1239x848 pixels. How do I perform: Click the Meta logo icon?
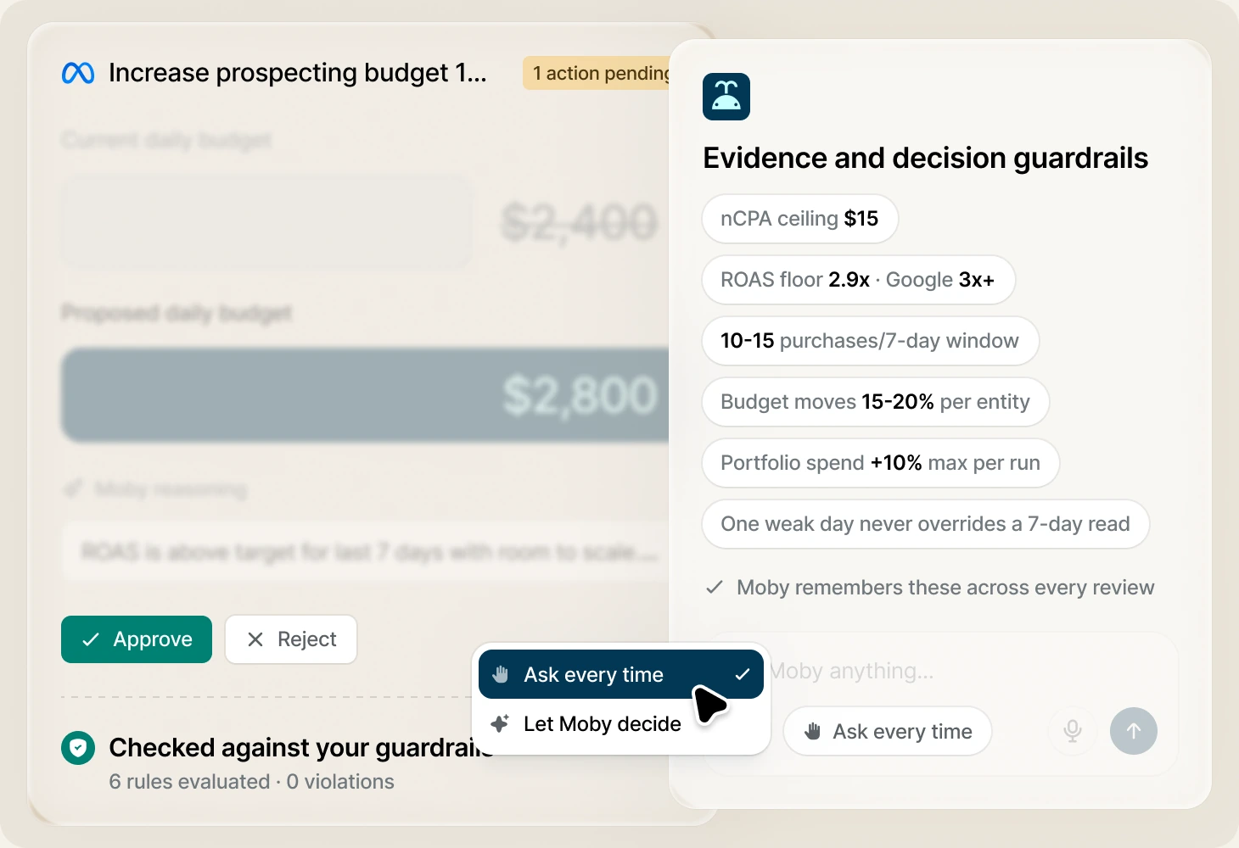pos(78,74)
